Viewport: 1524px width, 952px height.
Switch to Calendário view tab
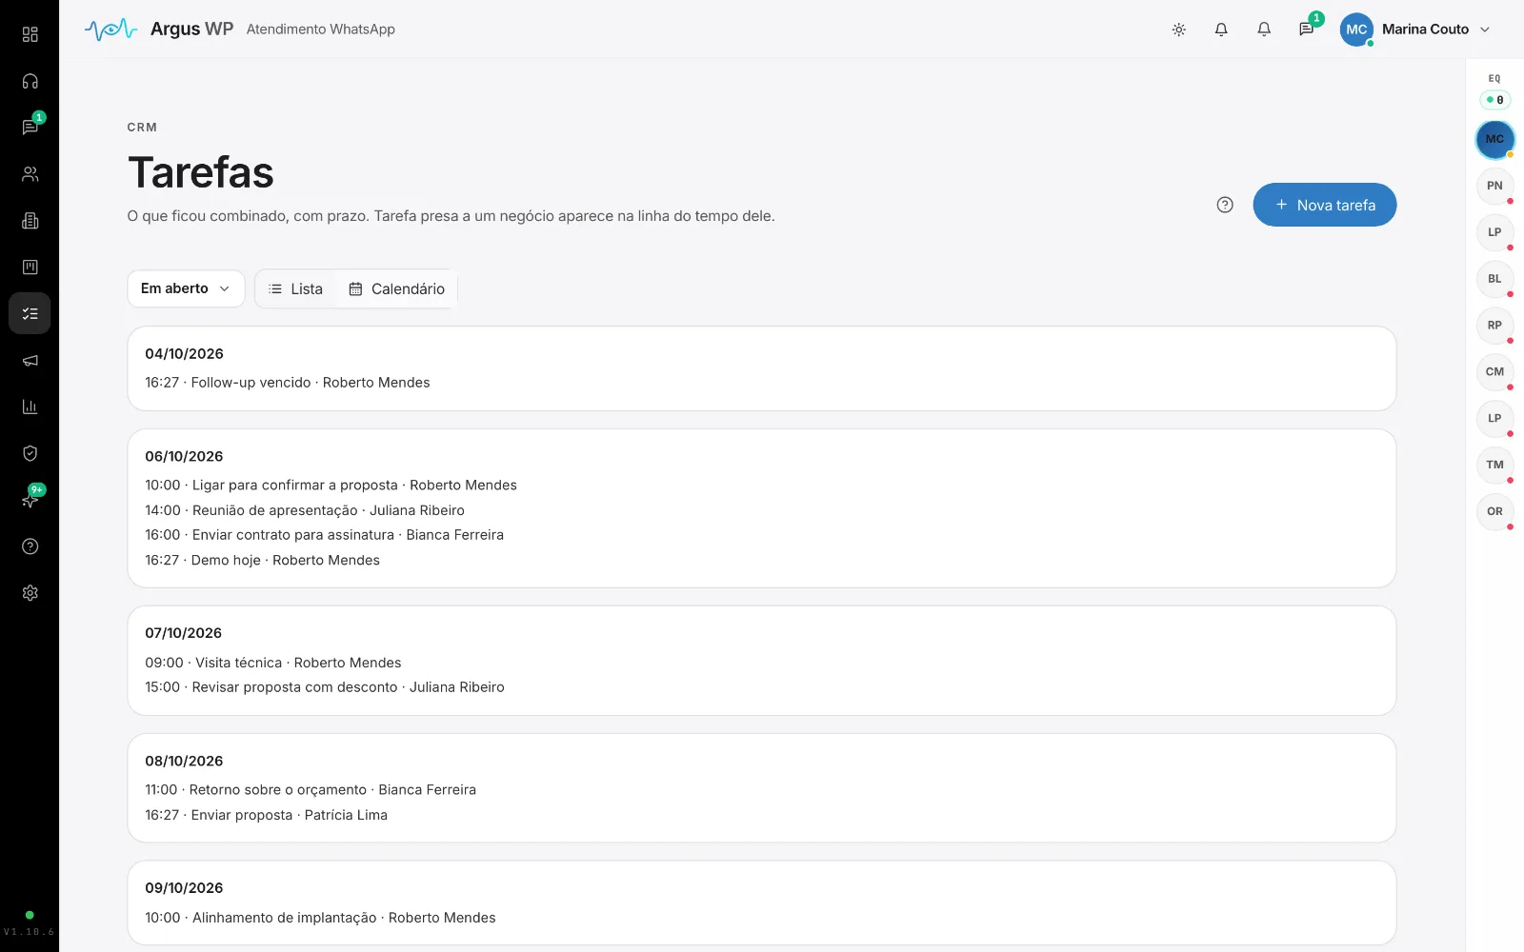396,288
